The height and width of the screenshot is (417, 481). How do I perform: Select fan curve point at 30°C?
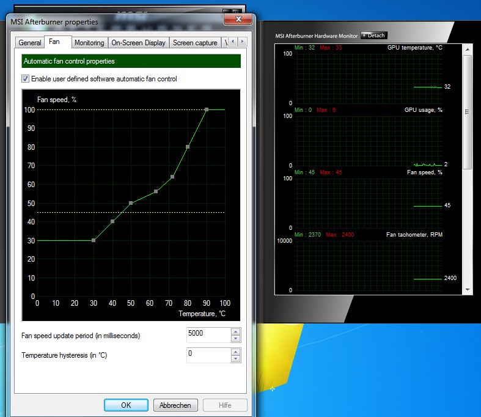click(x=94, y=240)
